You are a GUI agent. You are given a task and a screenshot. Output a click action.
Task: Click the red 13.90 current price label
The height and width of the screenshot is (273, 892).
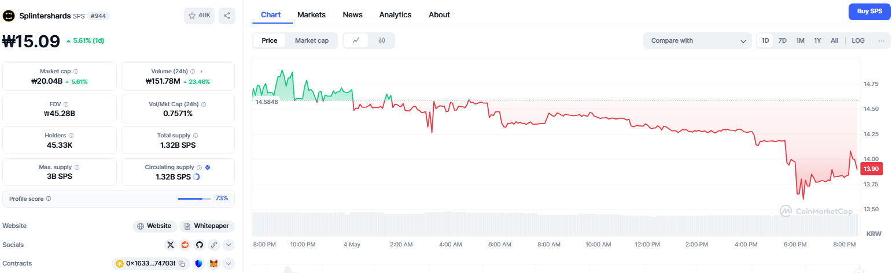(x=870, y=169)
